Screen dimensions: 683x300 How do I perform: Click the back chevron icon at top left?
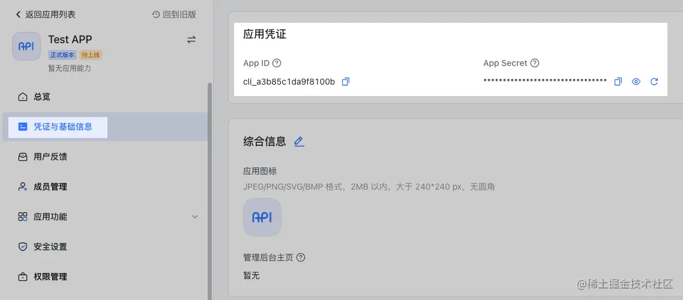[18, 14]
